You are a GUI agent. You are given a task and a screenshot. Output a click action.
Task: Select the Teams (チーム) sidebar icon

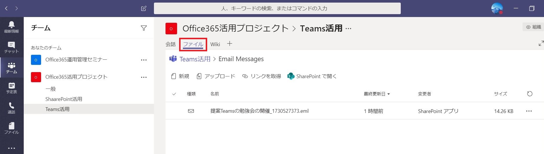[12, 67]
